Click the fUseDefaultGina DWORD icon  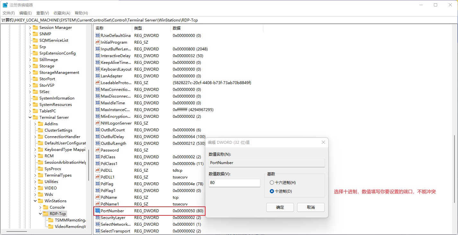[98, 36]
